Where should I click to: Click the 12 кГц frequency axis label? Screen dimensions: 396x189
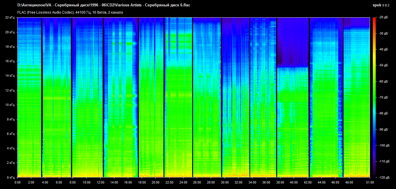point(10,90)
